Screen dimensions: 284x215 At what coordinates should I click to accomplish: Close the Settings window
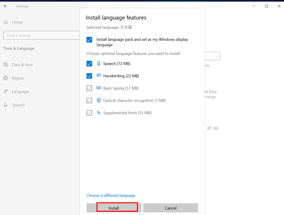279,6
